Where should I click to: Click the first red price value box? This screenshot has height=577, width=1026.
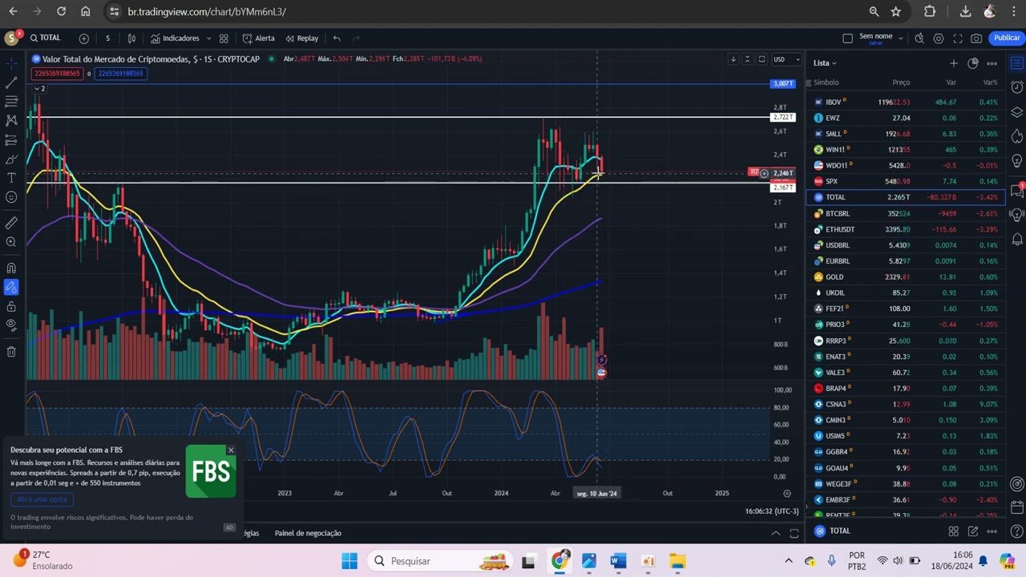56,73
